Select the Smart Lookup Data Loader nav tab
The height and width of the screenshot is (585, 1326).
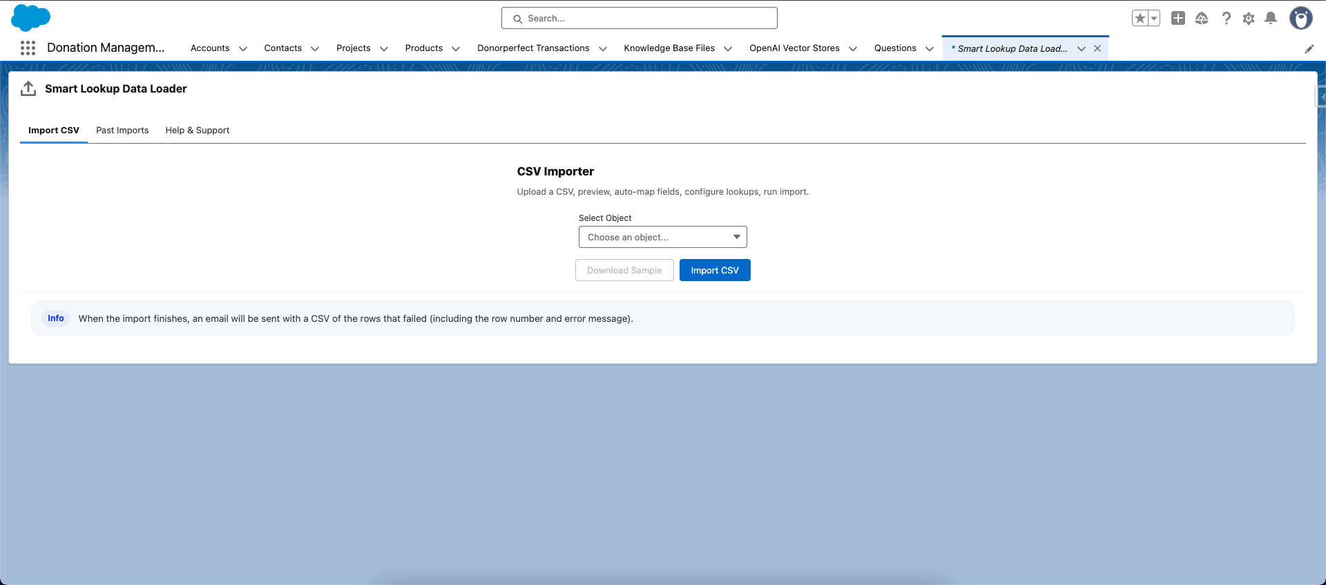tap(1009, 48)
